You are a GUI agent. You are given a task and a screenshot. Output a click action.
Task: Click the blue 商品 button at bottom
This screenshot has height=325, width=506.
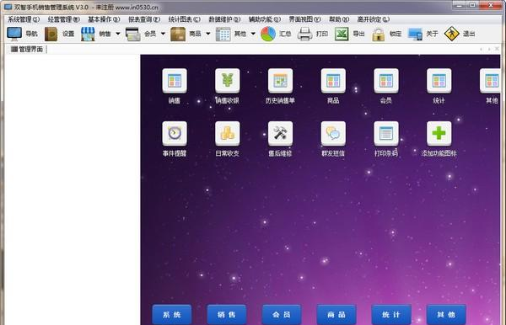336,314
